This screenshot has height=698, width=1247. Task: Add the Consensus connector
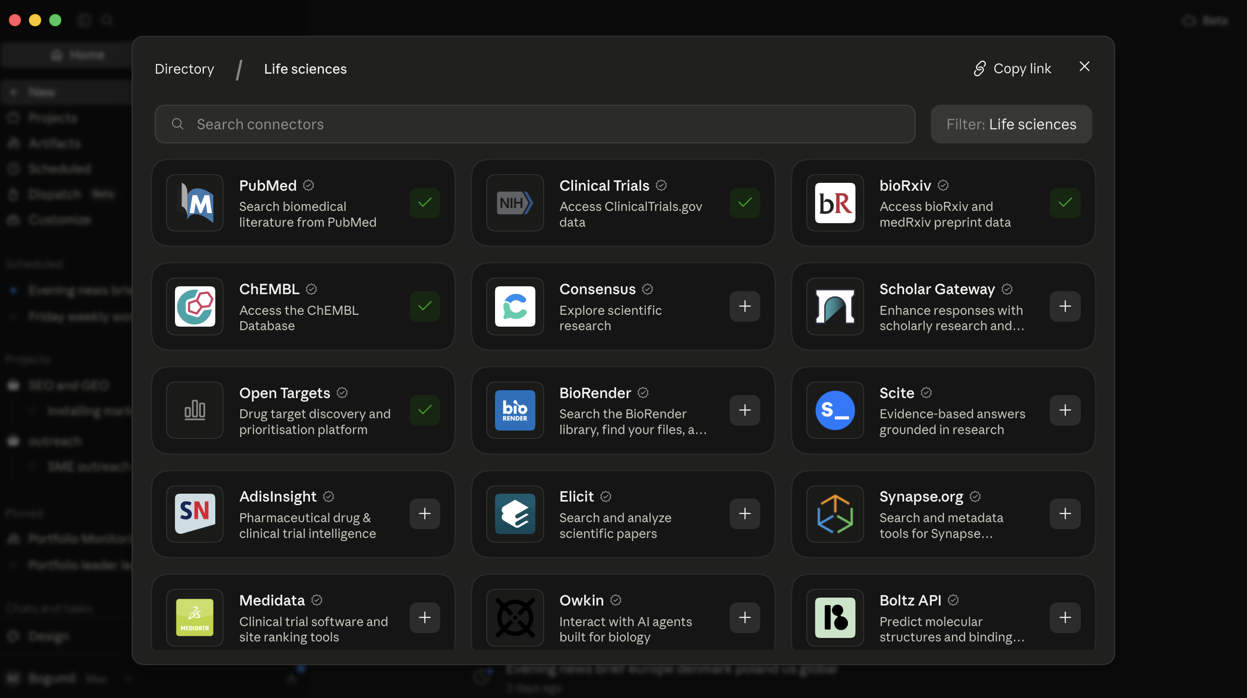click(745, 306)
